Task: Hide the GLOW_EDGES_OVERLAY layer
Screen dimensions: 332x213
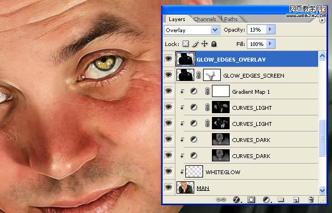Action: pos(169,59)
